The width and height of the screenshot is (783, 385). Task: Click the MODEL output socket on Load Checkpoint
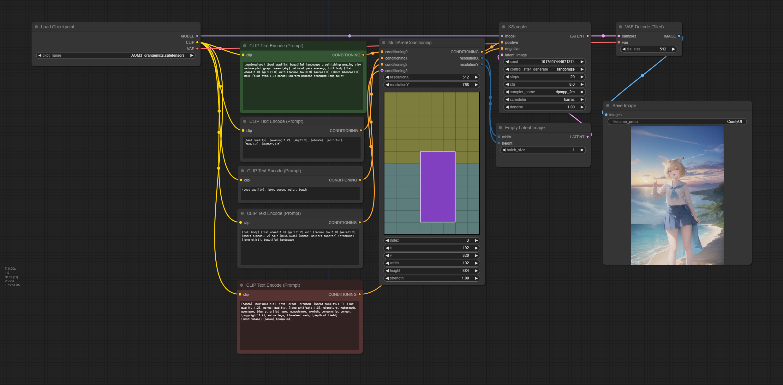[x=197, y=36]
